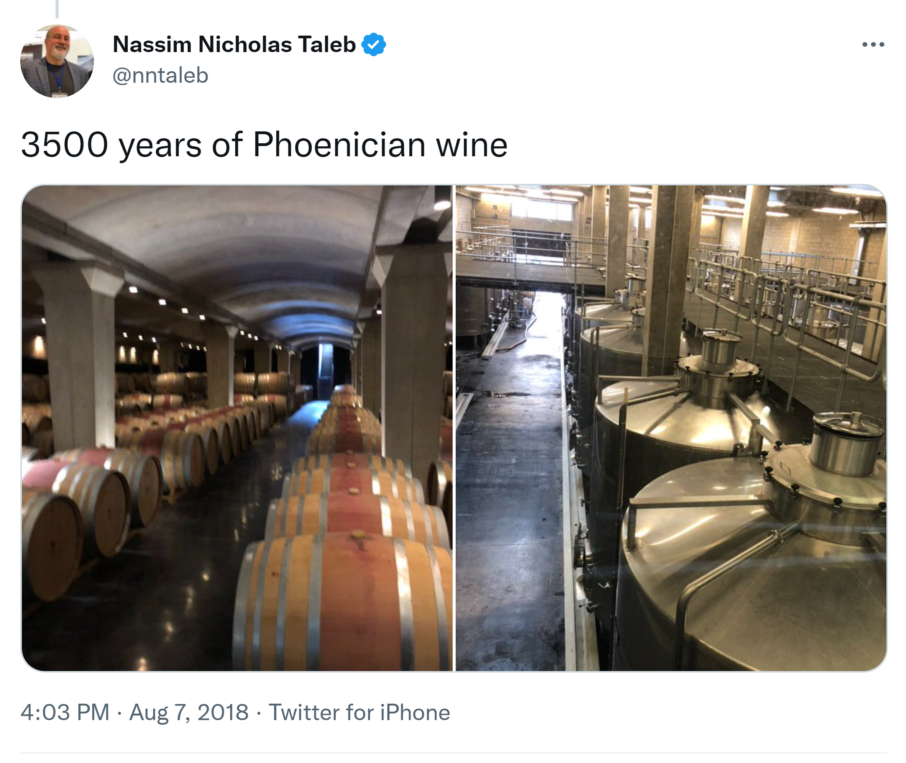Click the Twitter for iPhone source link
Screen dimensions: 906x763
[359, 712]
